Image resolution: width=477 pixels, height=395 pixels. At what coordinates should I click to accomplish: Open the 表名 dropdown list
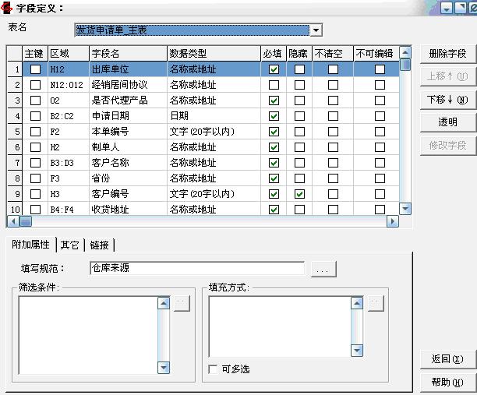(x=316, y=30)
